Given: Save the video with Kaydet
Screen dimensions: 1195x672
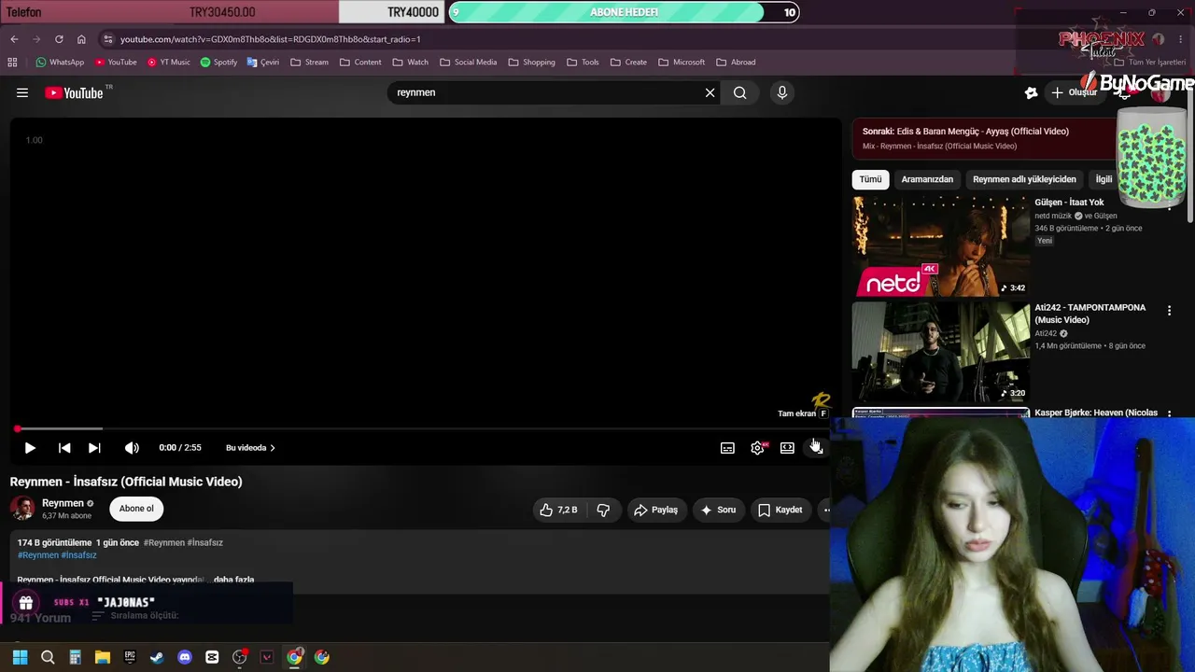Looking at the screenshot, I should point(780,510).
